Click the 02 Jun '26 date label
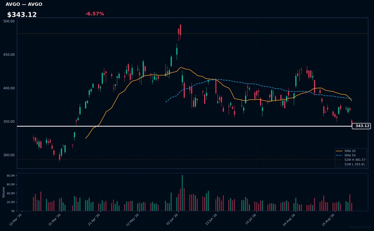The height and width of the screenshot is (231, 374). pos(172,220)
